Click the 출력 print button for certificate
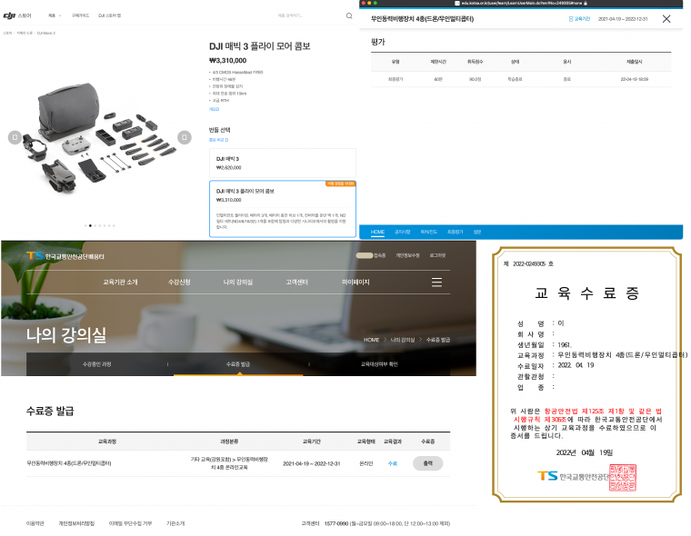691x536 pixels. pos(427,463)
